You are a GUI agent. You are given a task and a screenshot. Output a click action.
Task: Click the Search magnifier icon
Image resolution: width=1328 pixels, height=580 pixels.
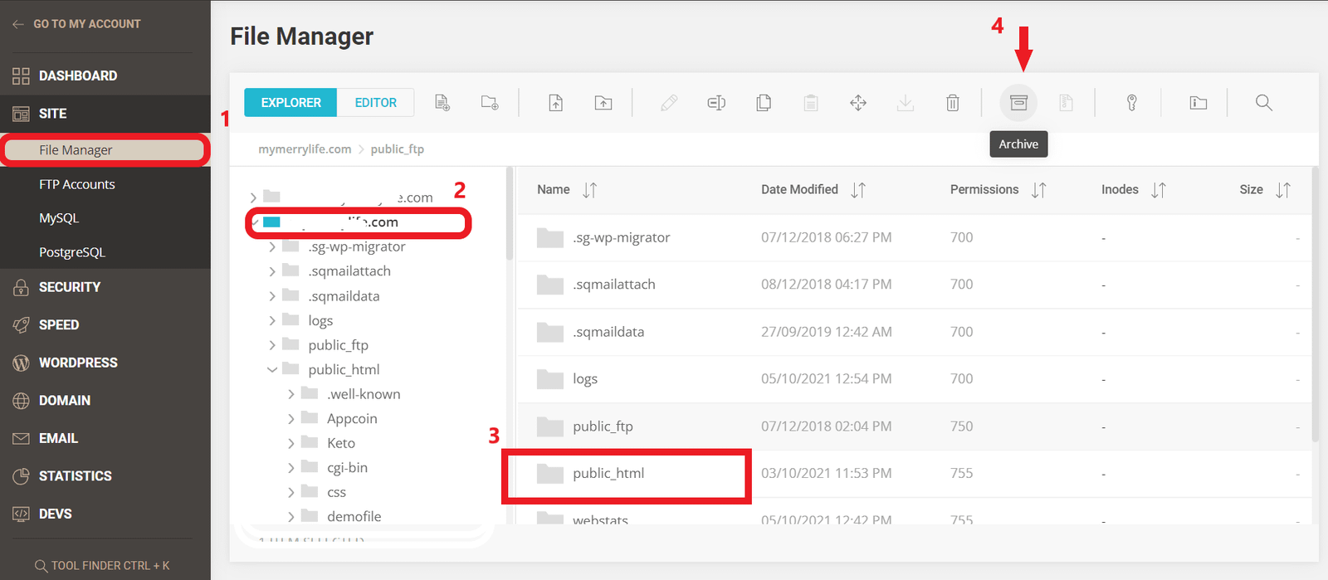1264,103
